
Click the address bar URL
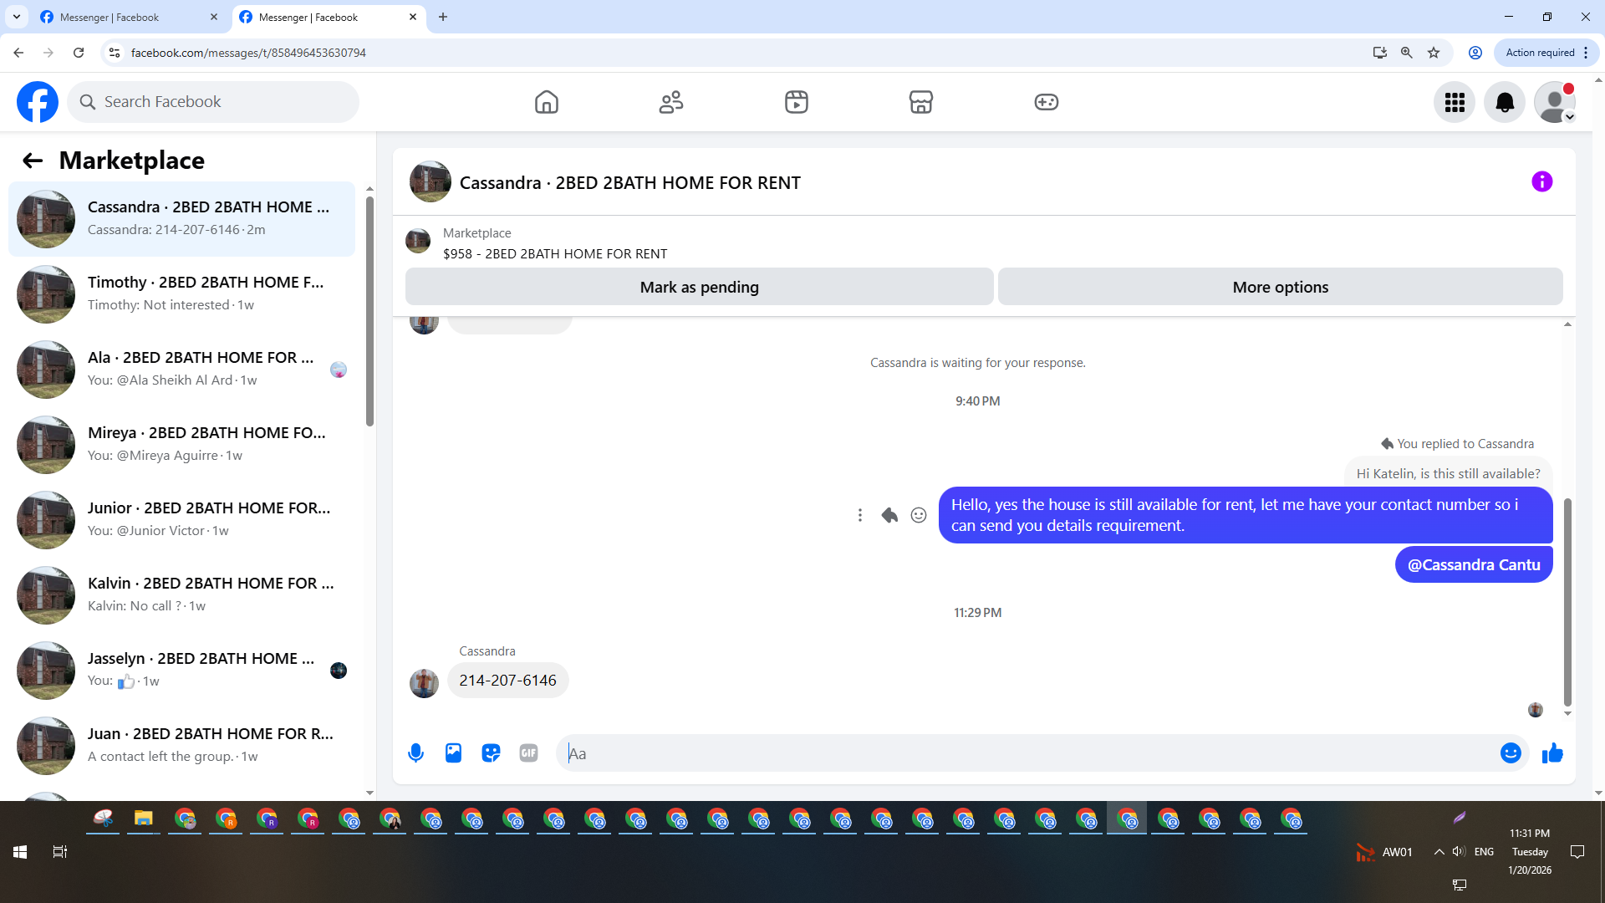point(248,53)
